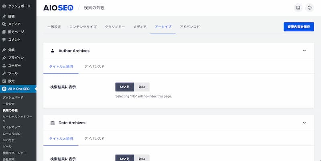Click the media icon next to メディア
This screenshot has height=161, width=321.
click(4, 24)
